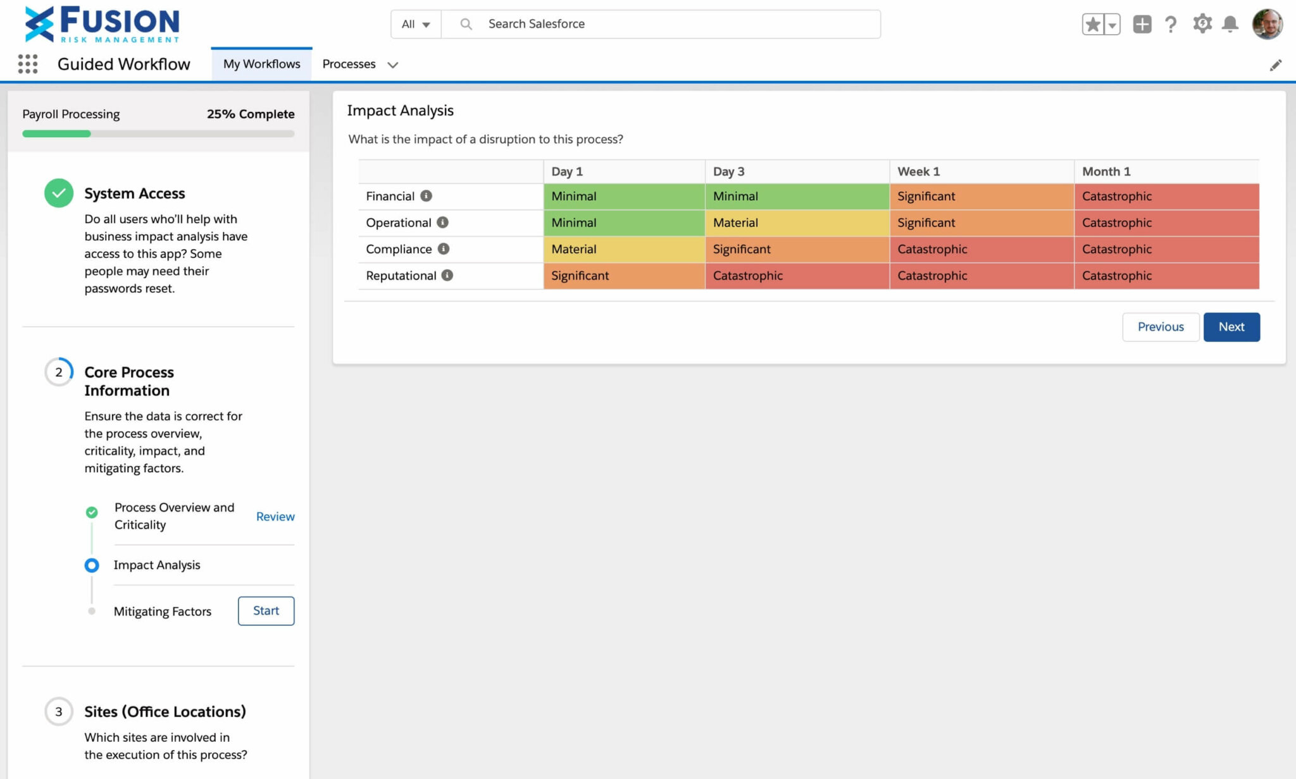View notifications with the bell icon
The image size is (1296, 779).
tap(1230, 24)
